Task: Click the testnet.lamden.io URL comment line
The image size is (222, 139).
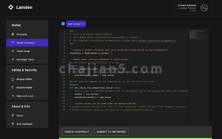Action: (x=112, y=110)
